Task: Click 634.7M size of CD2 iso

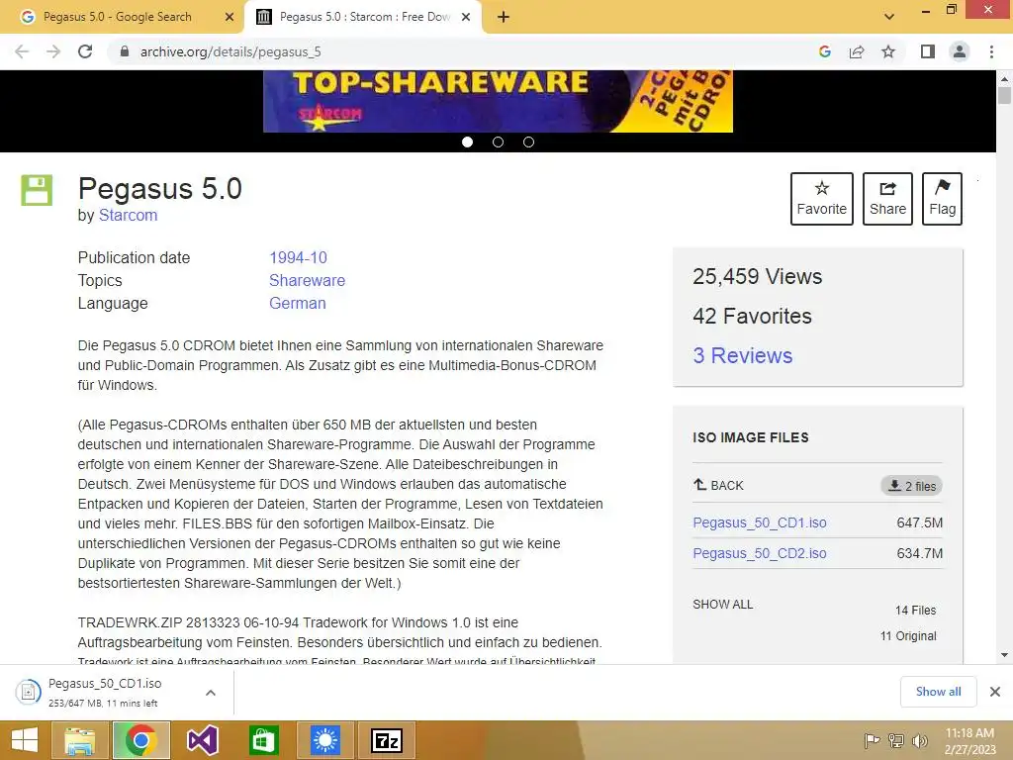Action: (x=919, y=554)
